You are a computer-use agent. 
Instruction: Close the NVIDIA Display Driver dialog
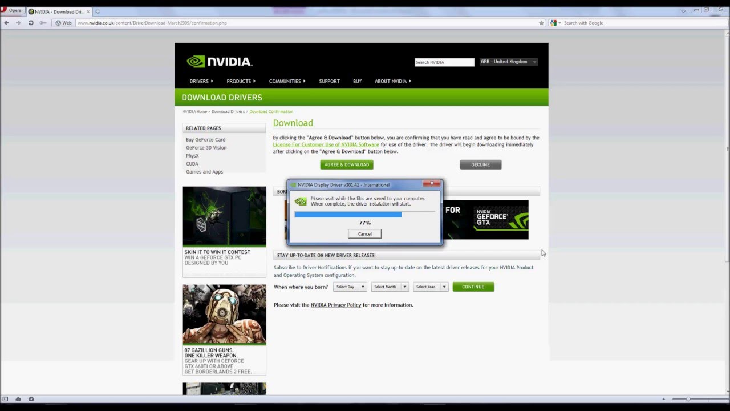tap(432, 184)
